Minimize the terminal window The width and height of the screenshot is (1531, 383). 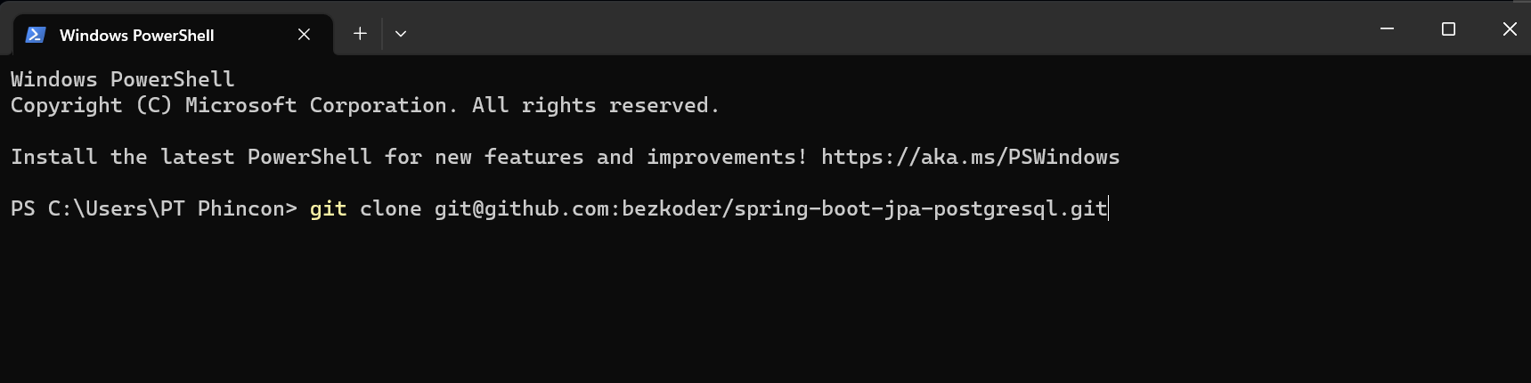pyautogui.click(x=1387, y=29)
